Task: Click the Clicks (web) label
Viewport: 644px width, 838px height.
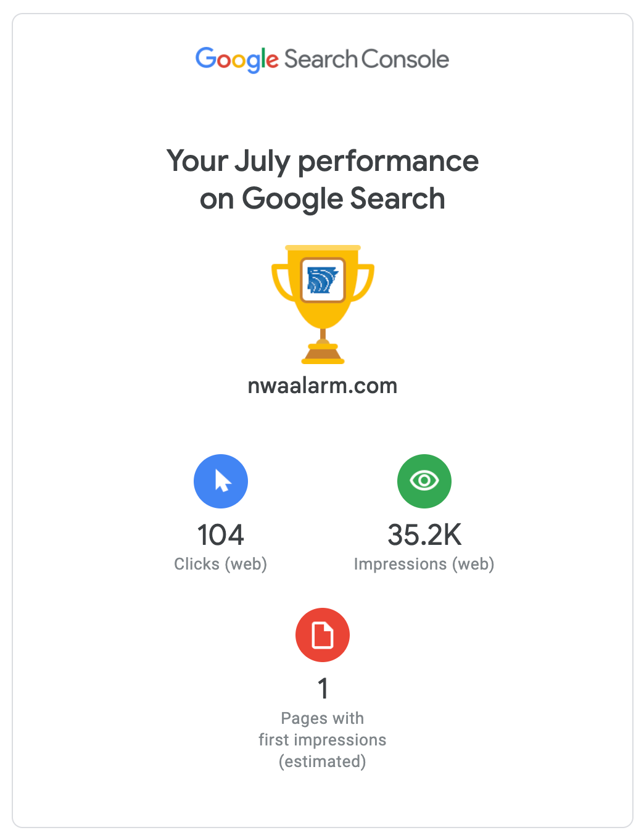Action: pyautogui.click(x=221, y=564)
